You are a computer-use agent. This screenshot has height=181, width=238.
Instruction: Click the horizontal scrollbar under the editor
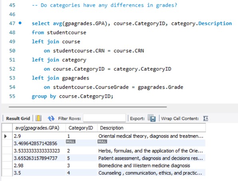click(88, 107)
